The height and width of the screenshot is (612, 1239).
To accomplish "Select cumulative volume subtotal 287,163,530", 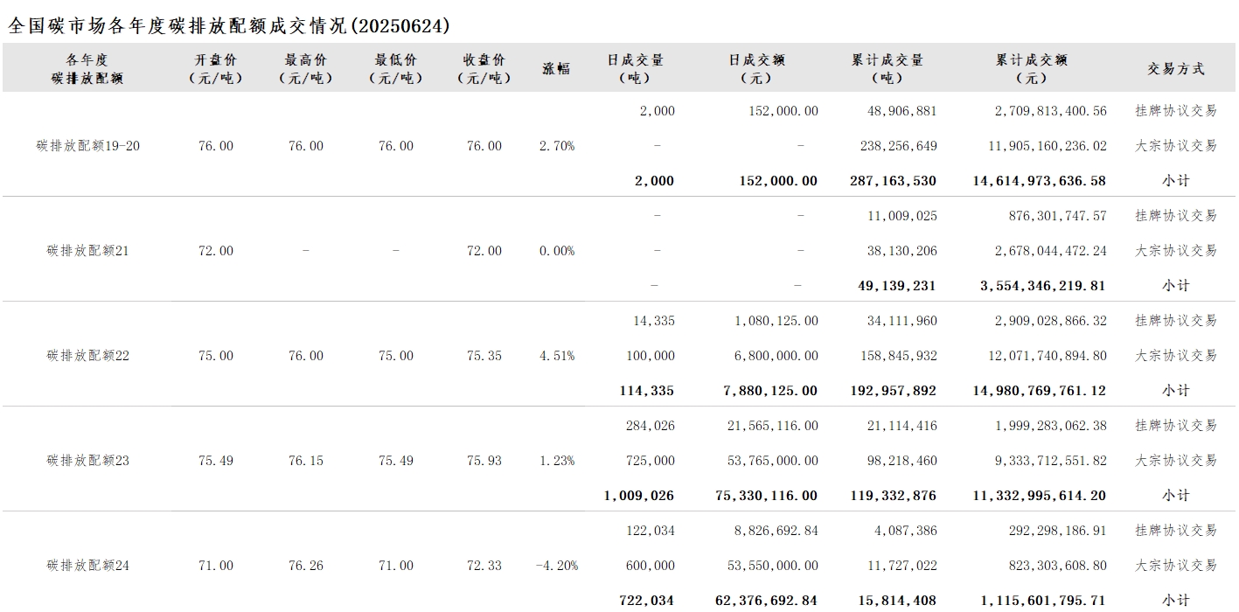I will point(892,181).
